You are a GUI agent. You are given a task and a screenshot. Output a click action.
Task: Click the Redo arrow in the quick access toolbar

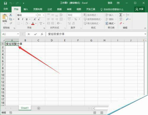tap(17, 3)
